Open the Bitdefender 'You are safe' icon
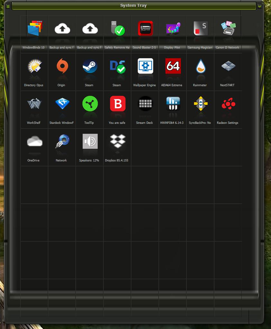Viewport: 271px width, 329px height. point(117,104)
